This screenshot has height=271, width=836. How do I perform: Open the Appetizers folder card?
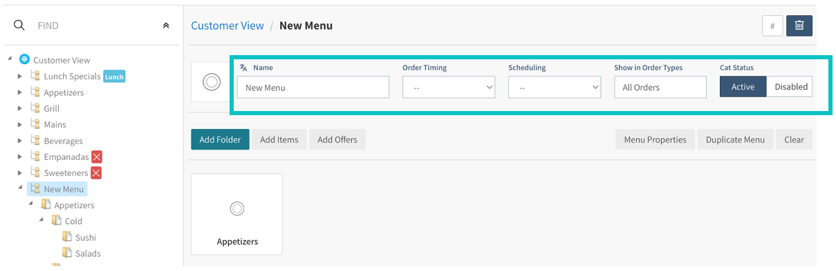[x=237, y=214]
